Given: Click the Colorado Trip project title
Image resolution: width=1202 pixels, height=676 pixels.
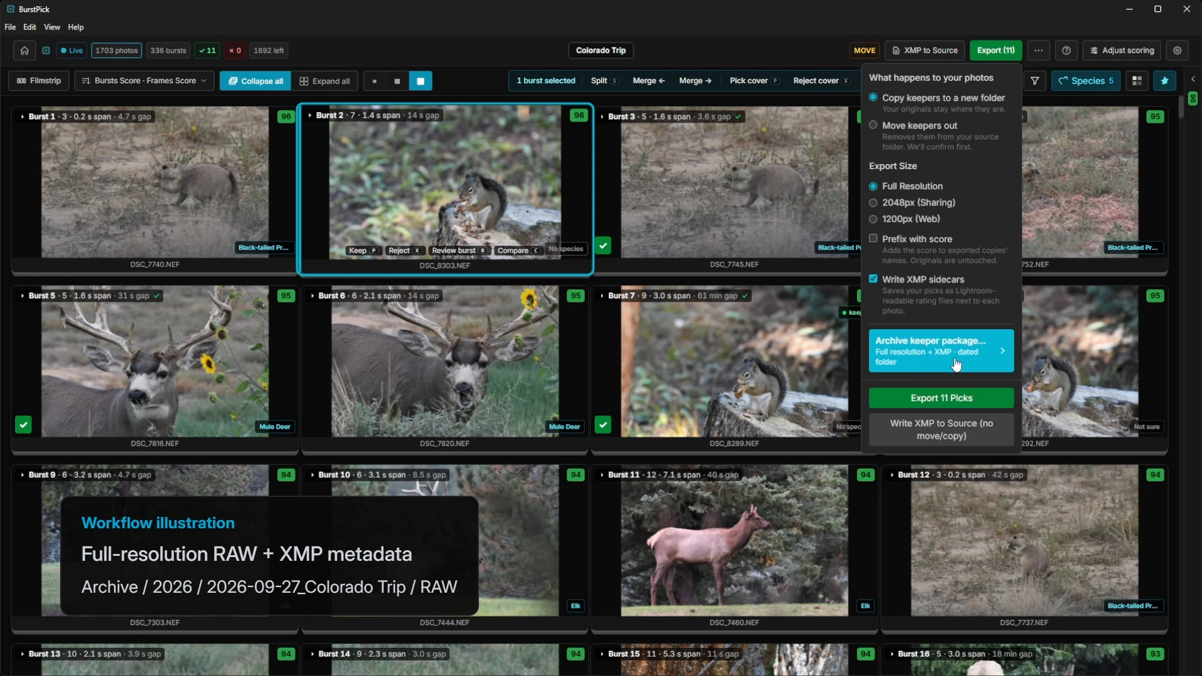Looking at the screenshot, I should click(600, 51).
